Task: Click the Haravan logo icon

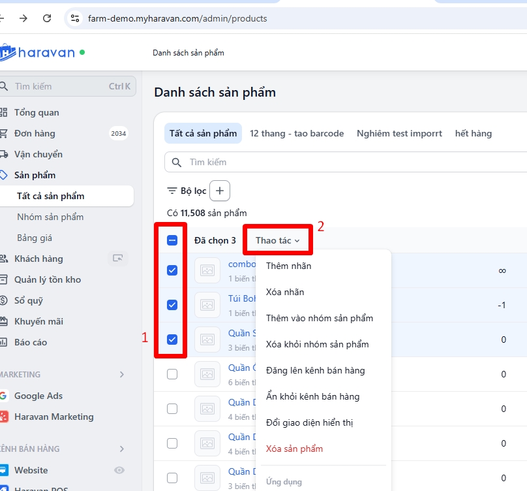Action: [7, 52]
